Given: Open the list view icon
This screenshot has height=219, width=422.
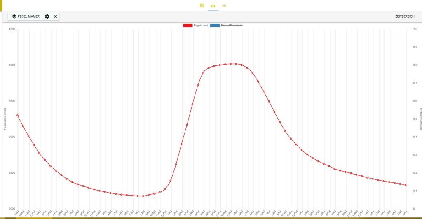Looking at the screenshot, I should [224, 5].
